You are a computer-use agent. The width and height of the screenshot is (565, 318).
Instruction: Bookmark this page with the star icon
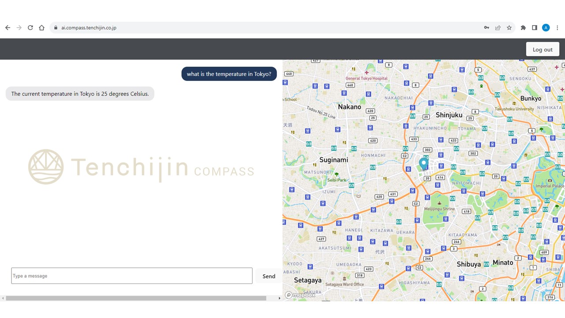(509, 27)
